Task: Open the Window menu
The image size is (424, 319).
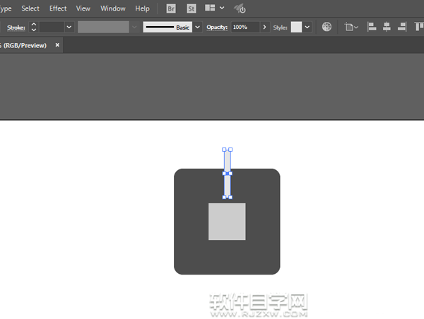Action: pos(113,8)
